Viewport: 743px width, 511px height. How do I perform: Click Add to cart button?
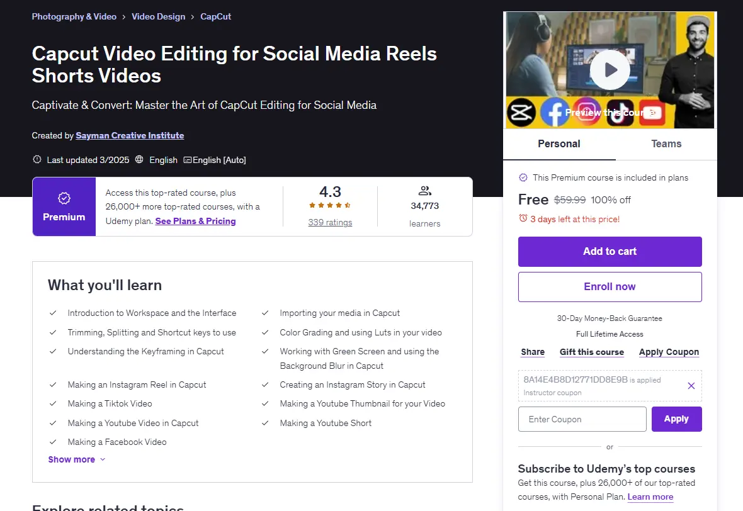point(610,252)
